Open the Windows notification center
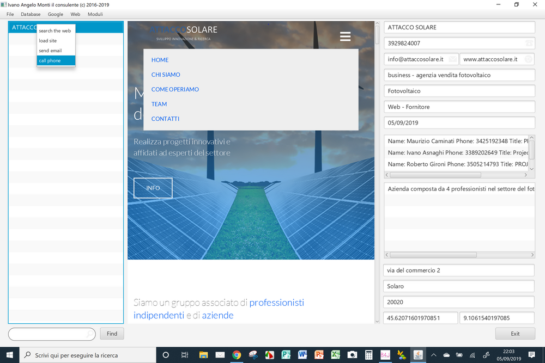Image resolution: width=545 pixels, height=363 pixels. 531,355
